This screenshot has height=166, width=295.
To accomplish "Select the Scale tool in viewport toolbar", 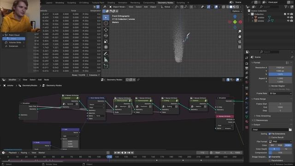I will click(106, 41).
